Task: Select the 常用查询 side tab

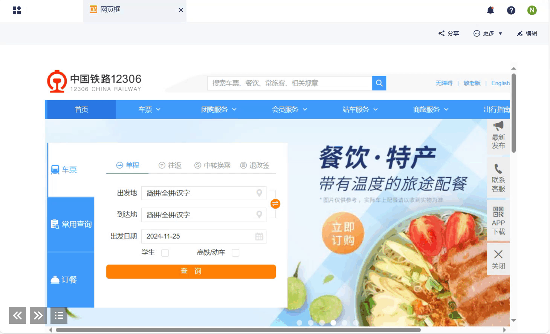Action: click(x=71, y=224)
